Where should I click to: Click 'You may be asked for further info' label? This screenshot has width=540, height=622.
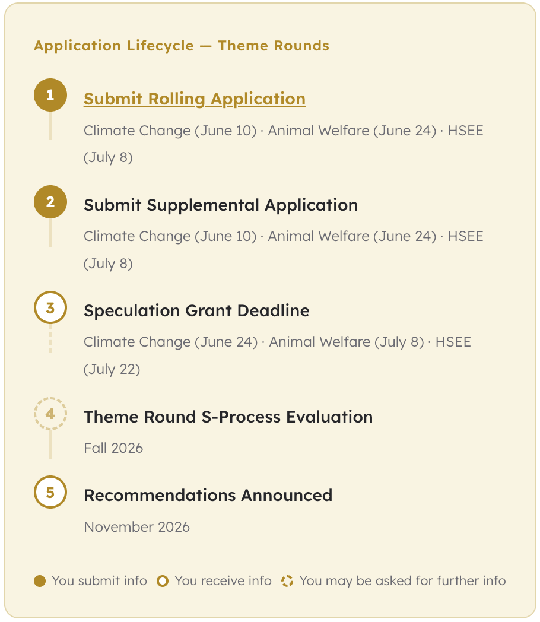click(x=402, y=581)
